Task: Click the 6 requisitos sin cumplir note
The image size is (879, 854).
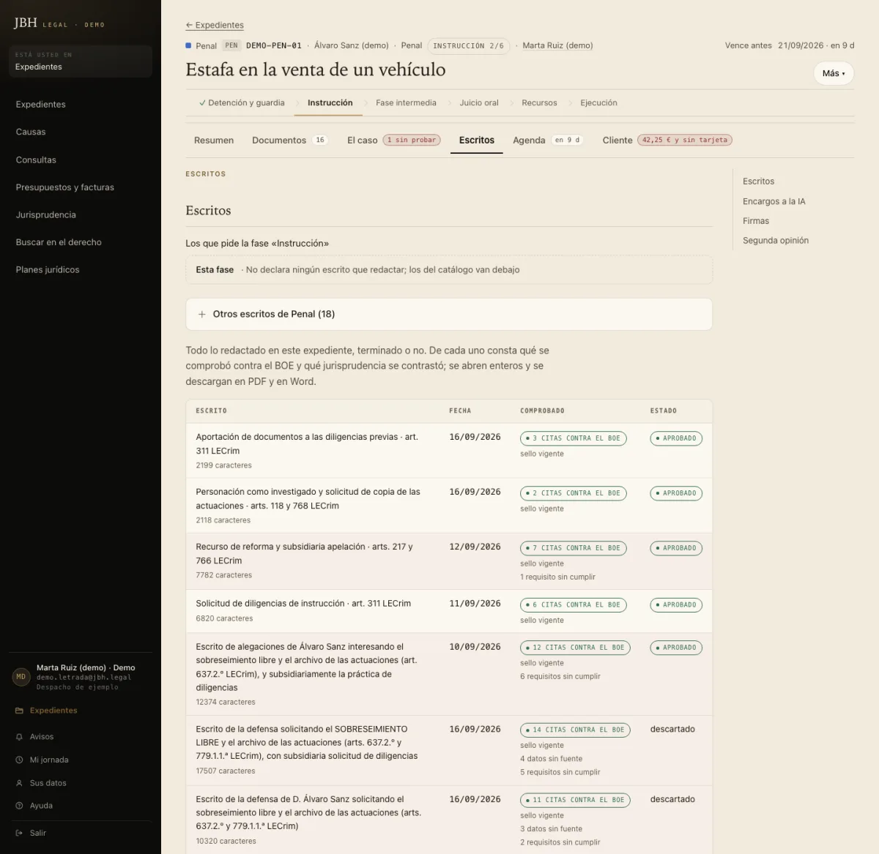Action: click(560, 677)
